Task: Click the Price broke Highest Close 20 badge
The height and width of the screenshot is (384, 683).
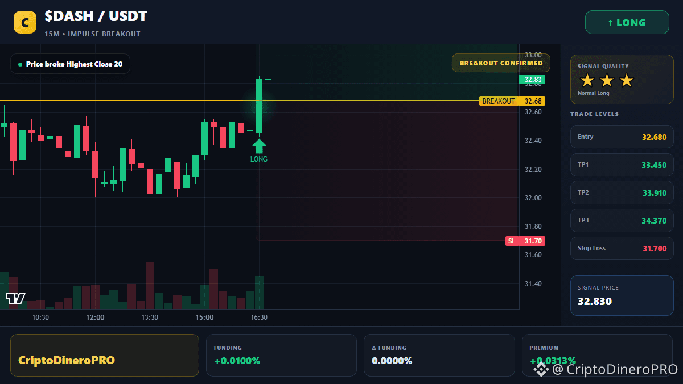Action: pyautogui.click(x=70, y=64)
